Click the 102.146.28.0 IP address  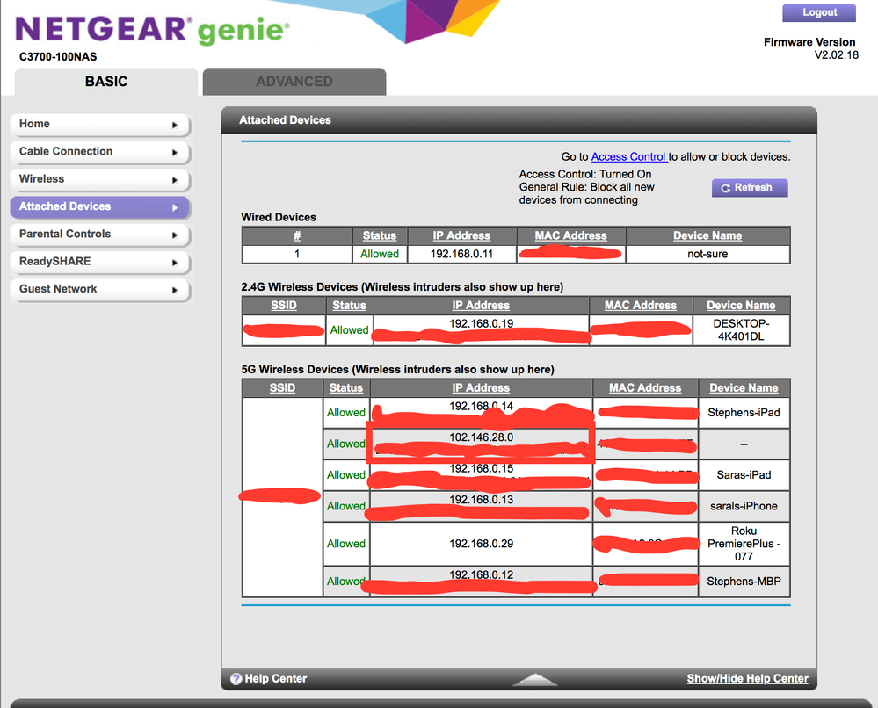point(481,437)
